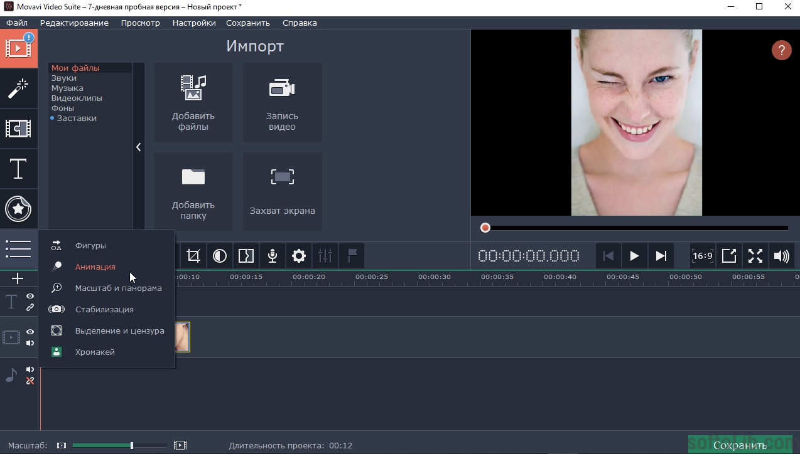This screenshot has width=800, height=454.
Task: Click the zoom out timeline icon
Action: (x=61, y=445)
